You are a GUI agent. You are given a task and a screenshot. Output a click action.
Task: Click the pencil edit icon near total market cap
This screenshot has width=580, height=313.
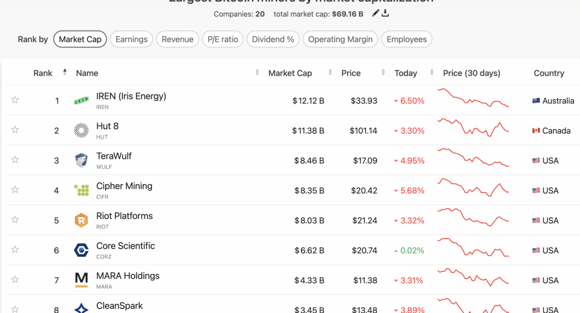(375, 13)
